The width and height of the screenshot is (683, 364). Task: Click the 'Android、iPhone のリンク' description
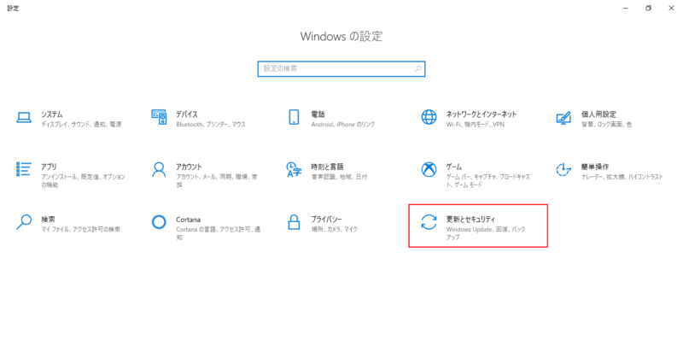coord(343,125)
